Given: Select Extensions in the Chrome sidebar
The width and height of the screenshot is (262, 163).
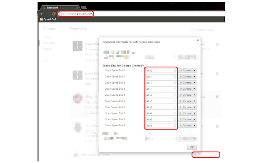Looking at the screenshot, I should click(49, 43).
